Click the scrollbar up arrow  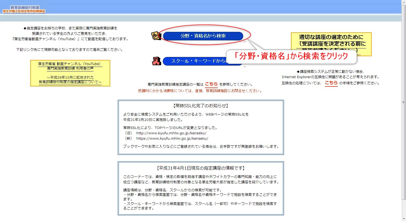click(x=404, y=2)
